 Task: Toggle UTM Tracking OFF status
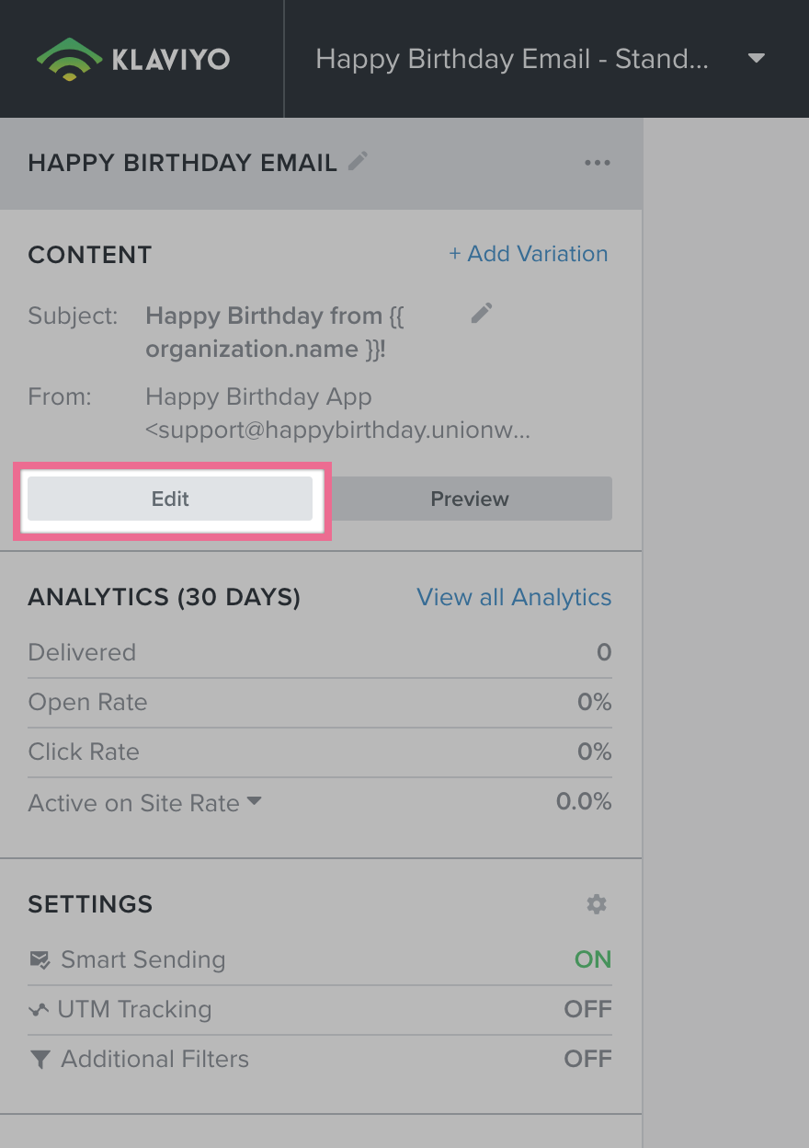coord(587,1009)
